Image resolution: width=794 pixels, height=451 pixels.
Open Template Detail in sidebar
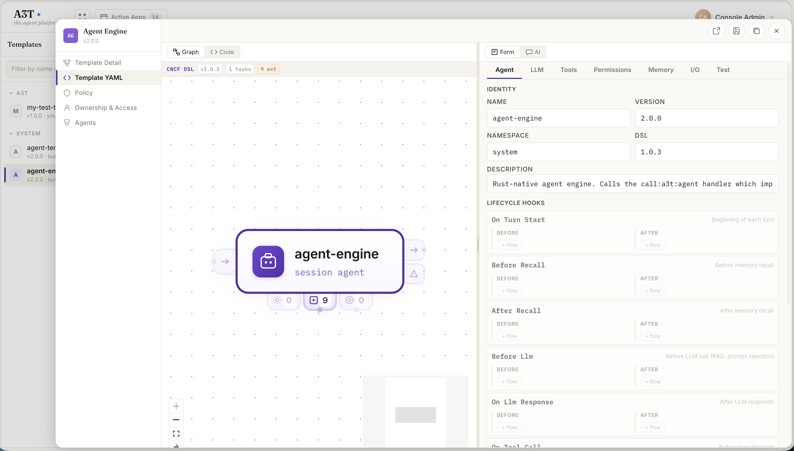pos(108,63)
